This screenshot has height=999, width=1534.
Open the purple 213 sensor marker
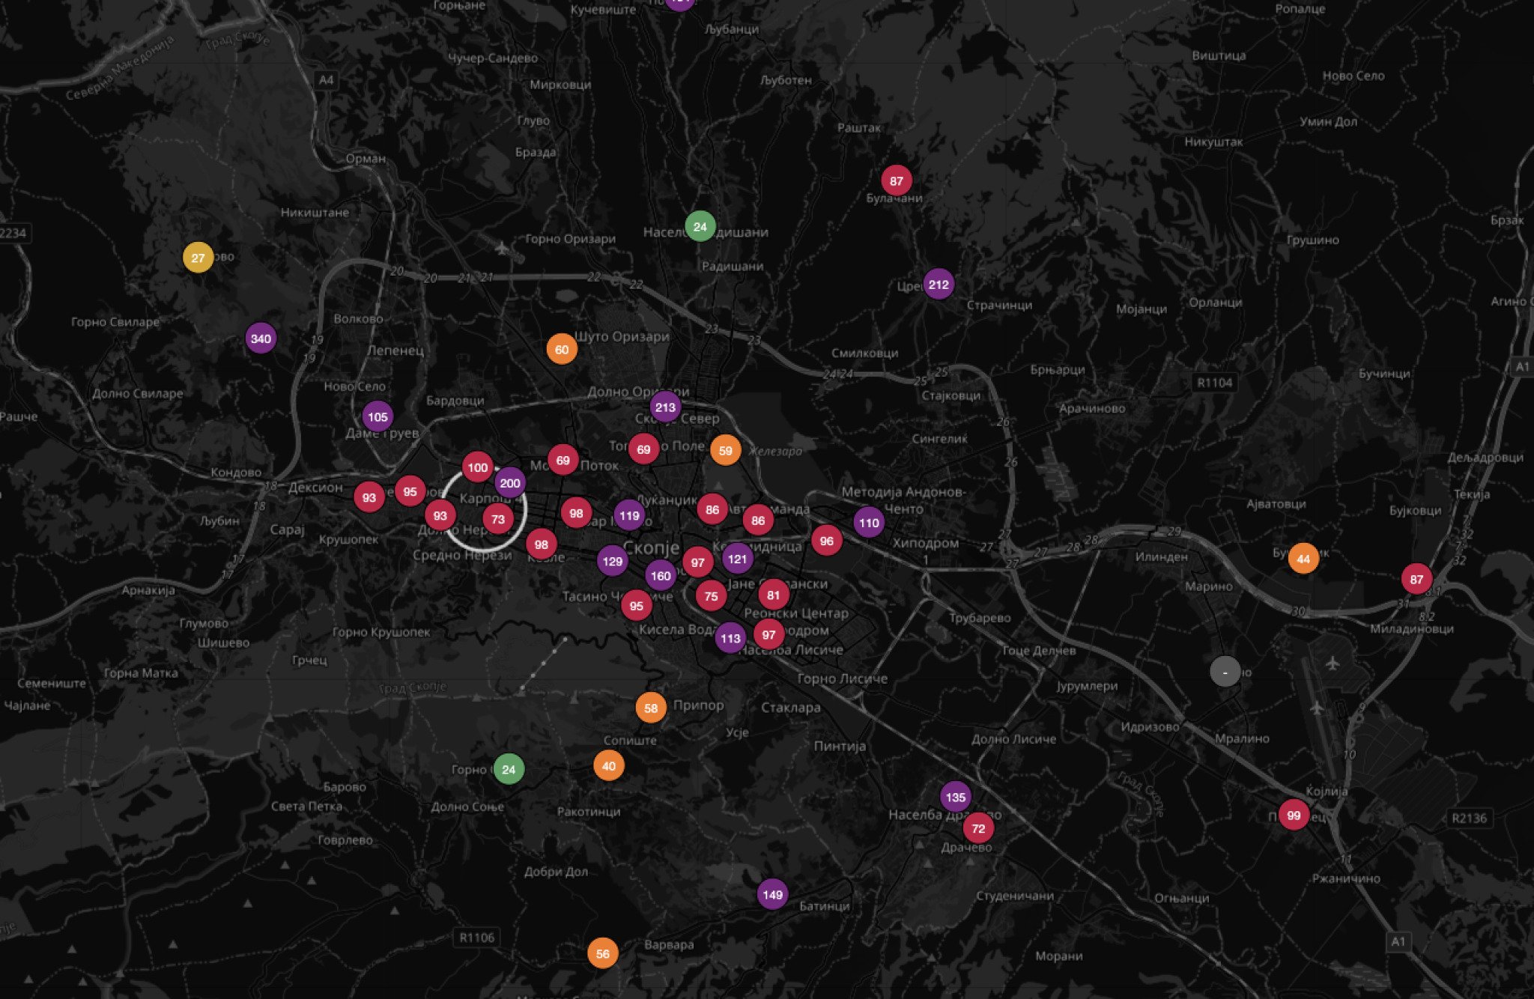[x=665, y=407]
